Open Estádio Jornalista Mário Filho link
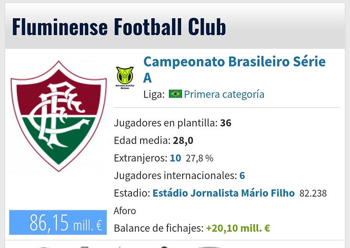350x248 pixels. coord(223,193)
